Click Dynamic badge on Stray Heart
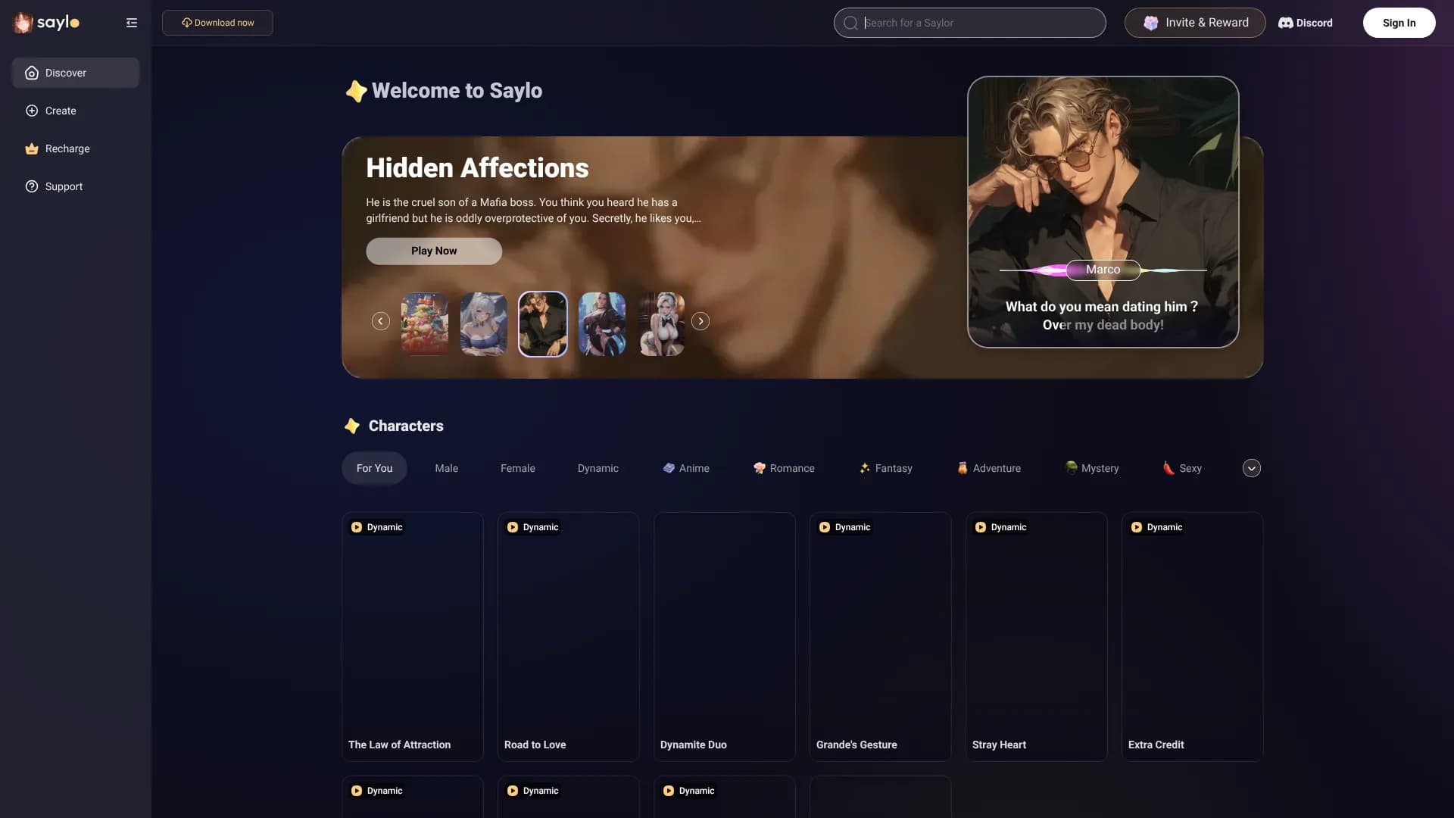Image resolution: width=1454 pixels, height=818 pixels. click(x=1001, y=527)
